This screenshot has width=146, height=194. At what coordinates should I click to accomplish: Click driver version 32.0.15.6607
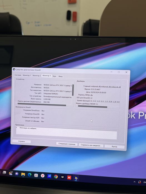click(95, 89)
